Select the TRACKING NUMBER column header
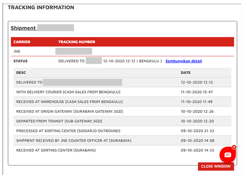Image resolution: width=245 pixels, height=178 pixels. coord(77,42)
